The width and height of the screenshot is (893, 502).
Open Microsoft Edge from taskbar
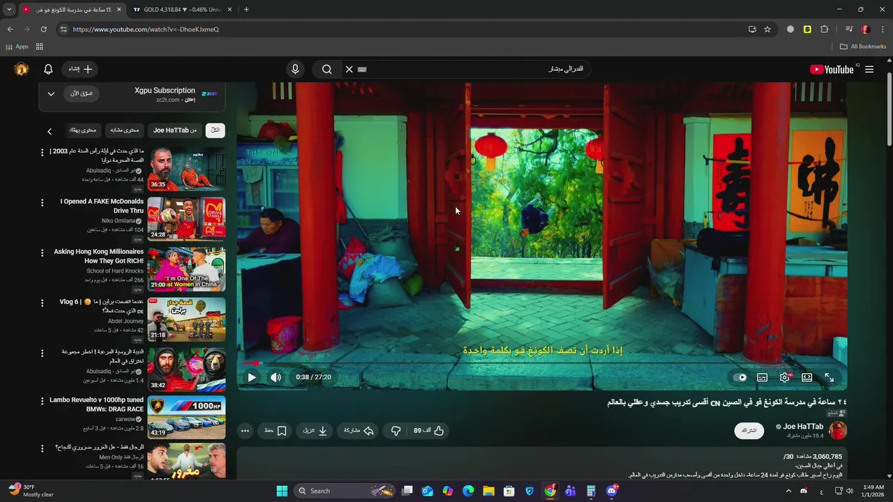(468, 491)
